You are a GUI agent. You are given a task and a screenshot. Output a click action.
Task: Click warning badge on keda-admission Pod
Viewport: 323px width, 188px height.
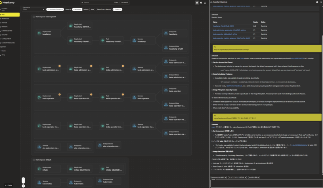[x=123, y=66]
